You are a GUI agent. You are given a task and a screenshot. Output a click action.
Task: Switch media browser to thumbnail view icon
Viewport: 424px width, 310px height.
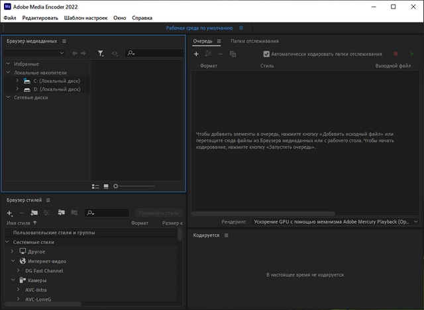point(106,186)
